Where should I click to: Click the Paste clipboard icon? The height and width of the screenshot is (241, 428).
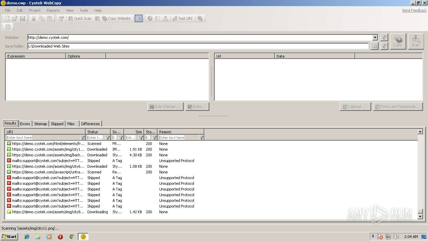tap(49, 18)
